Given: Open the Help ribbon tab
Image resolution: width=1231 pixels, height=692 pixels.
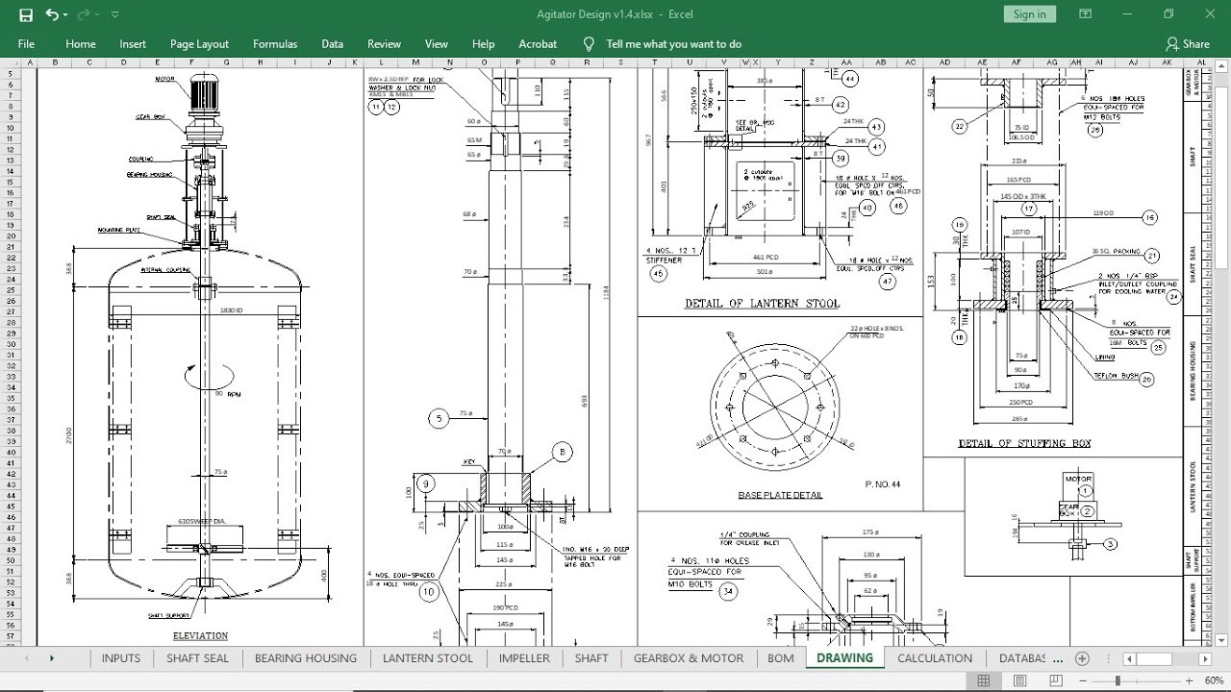Looking at the screenshot, I should coord(484,43).
